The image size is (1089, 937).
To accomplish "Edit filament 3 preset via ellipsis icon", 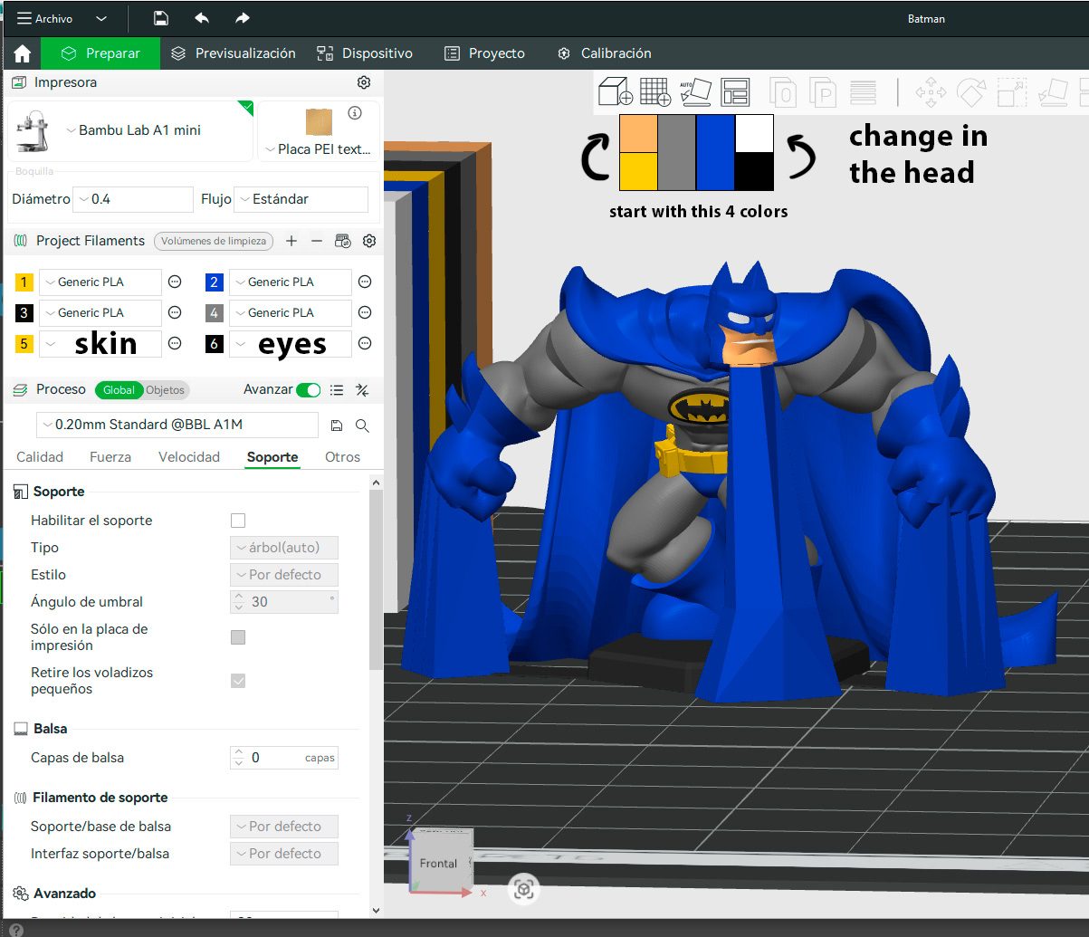I will [176, 313].
